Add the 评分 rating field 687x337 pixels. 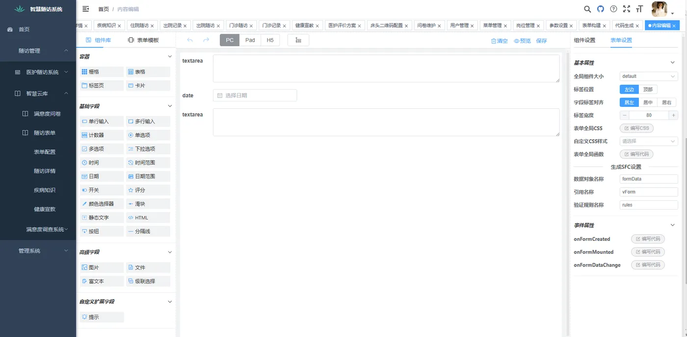coord(148,190)
